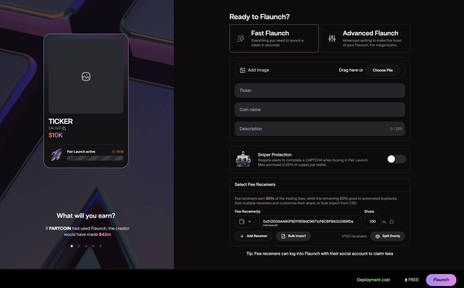
Task: Open the fee receiver type dropdown
Action: (245, 222)
